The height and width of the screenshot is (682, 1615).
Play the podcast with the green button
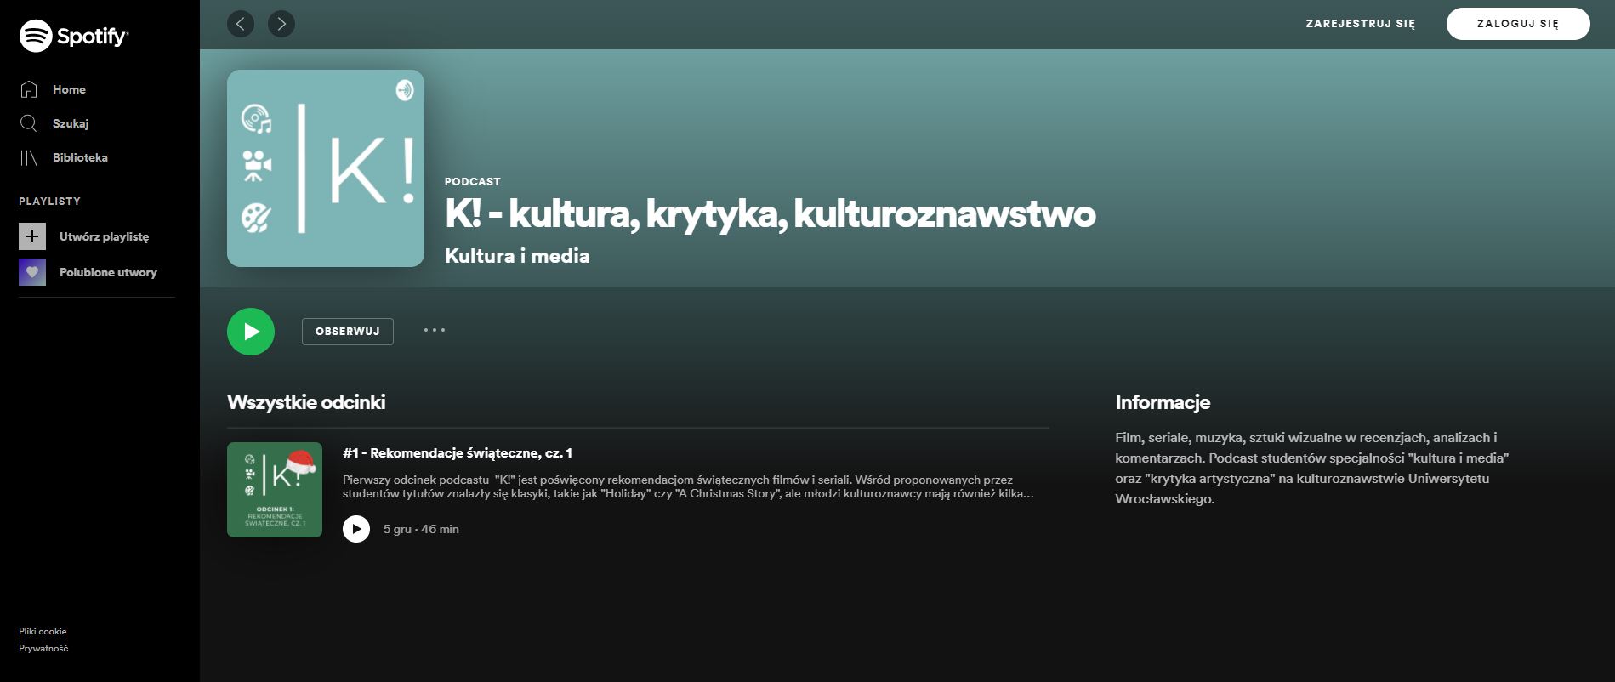251,332
